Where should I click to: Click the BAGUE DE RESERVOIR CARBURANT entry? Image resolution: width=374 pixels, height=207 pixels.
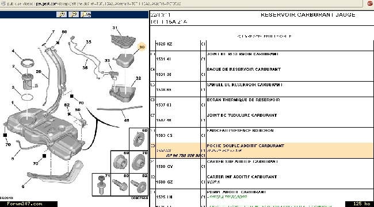244,70
